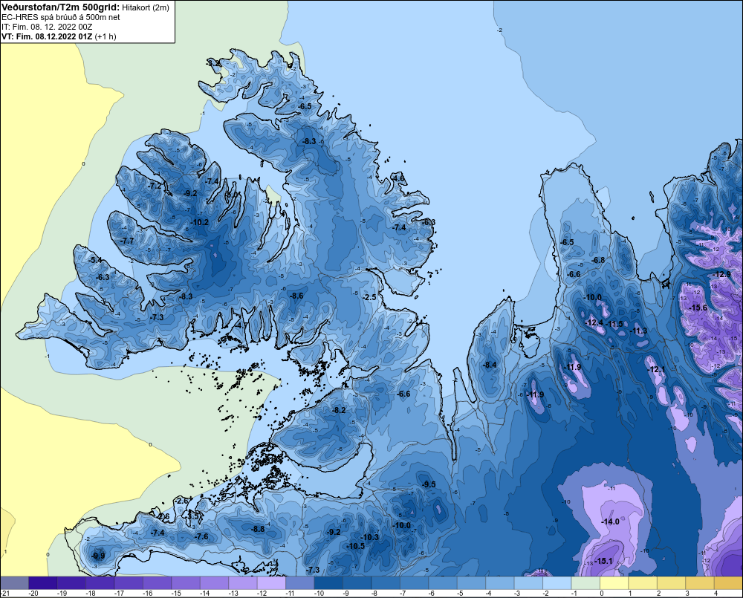Click the -5 value on legend scale
Screen dimensions: 743x598
[x=461, y=594]
